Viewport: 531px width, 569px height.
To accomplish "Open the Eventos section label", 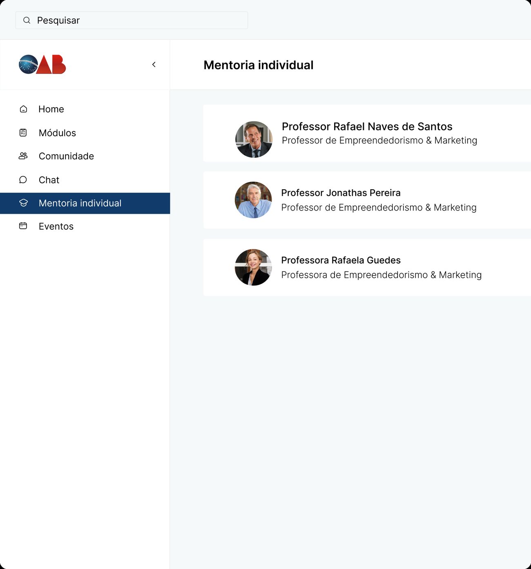I will pyautogui.click(x=56, y=226).
